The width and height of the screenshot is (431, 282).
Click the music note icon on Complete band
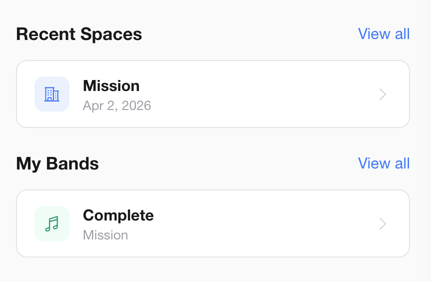51,223
